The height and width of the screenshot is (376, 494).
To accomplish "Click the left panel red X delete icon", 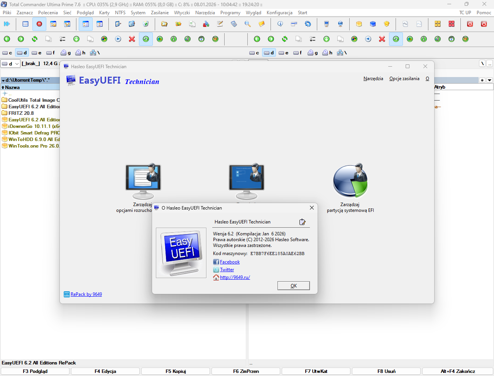I will [x=132, y=39].
